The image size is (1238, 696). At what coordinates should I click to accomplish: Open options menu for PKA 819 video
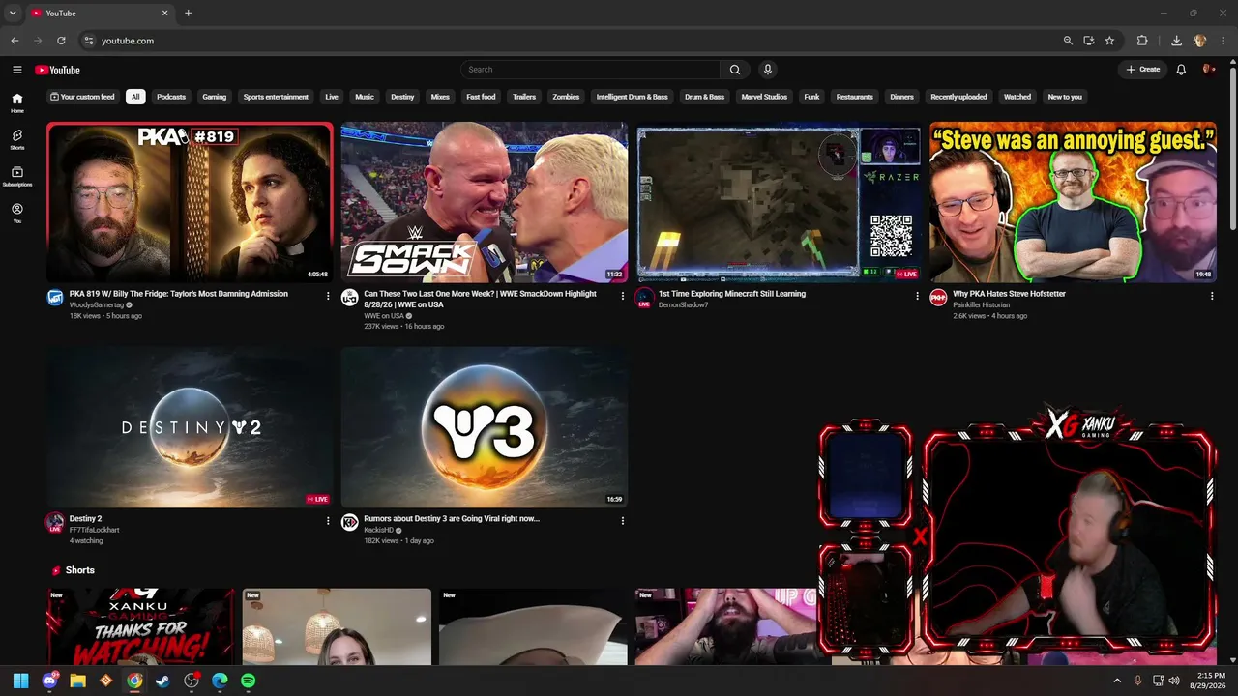328,296
